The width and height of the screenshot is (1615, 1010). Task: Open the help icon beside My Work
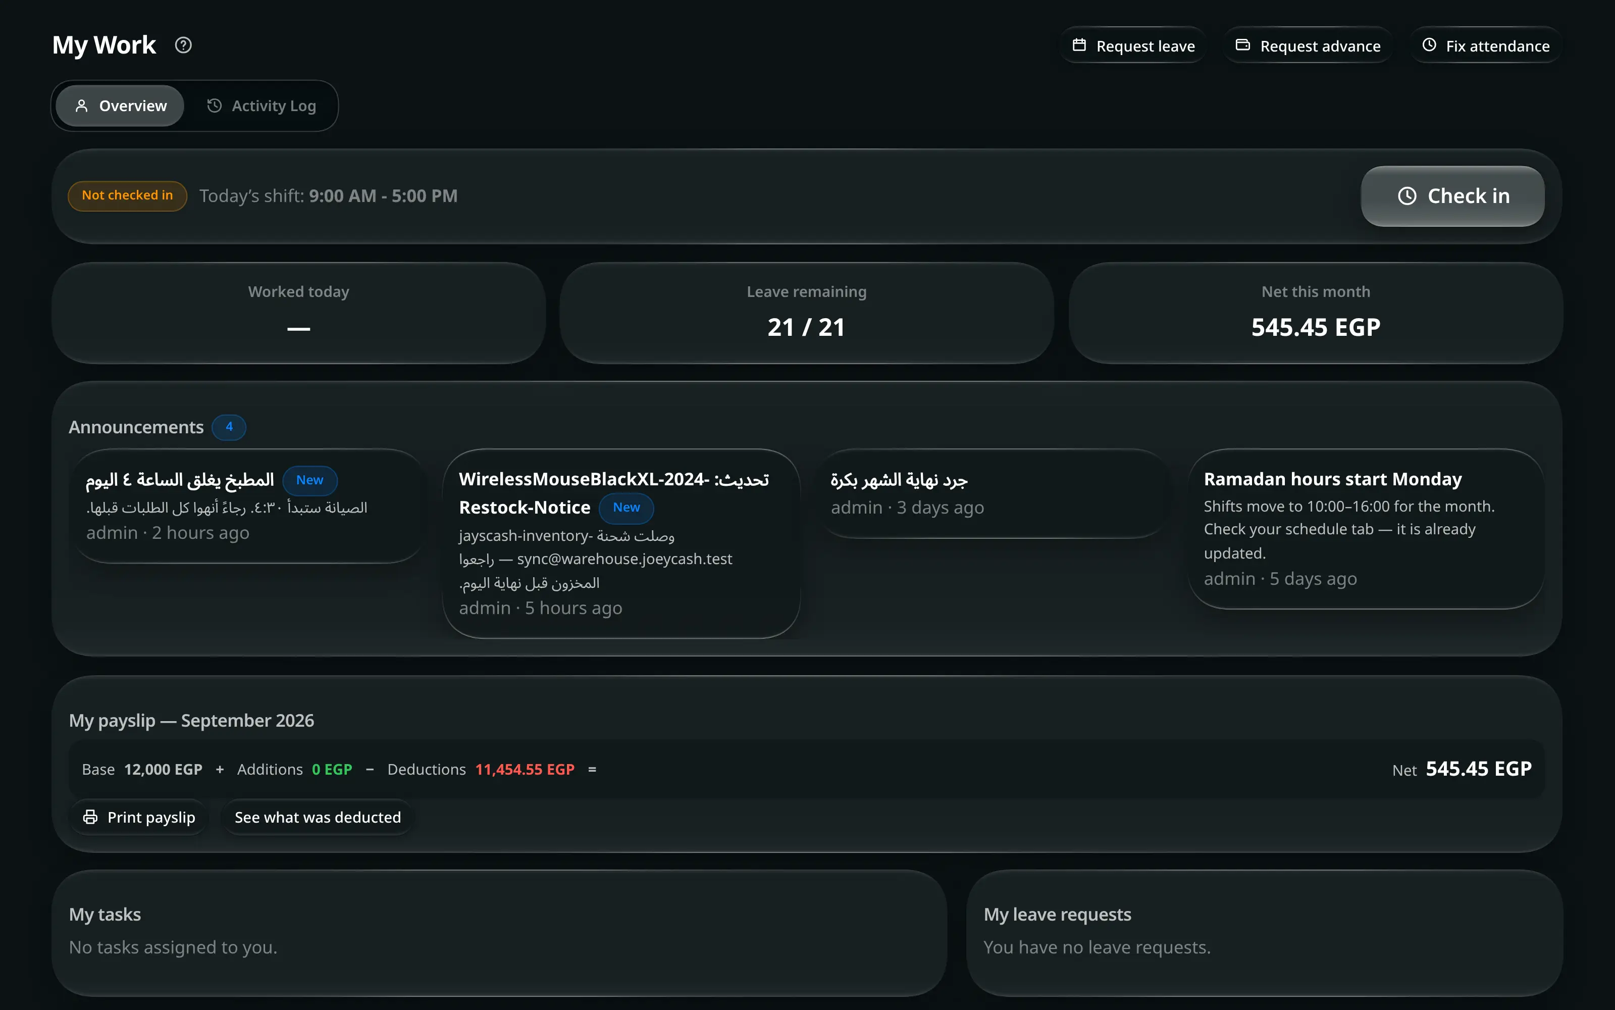[x=183, y=45]
